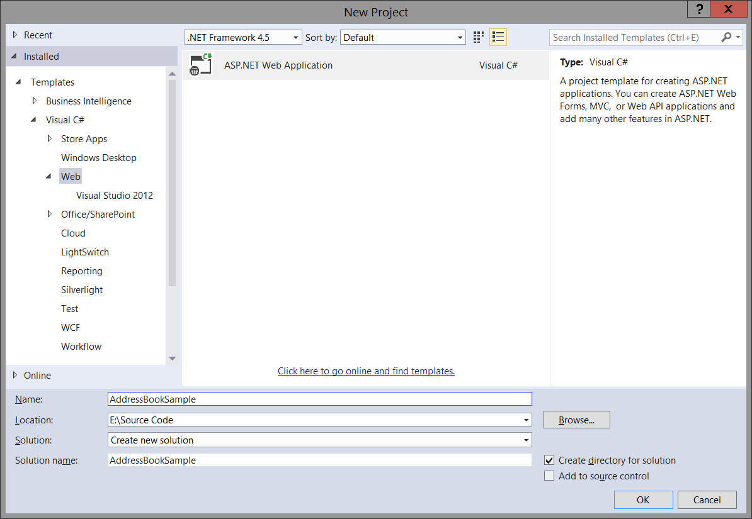The height and width of the screenshot is (519, 752).
Task: Expand the Online templates section
Action: pos(16,375)
